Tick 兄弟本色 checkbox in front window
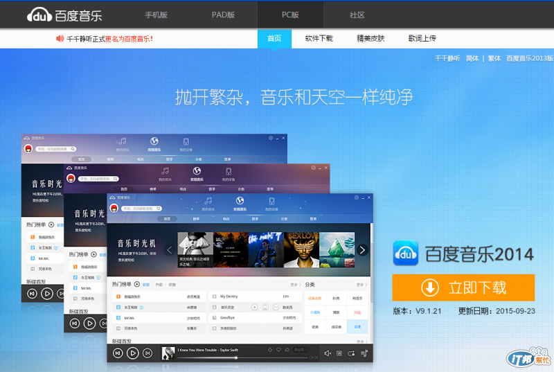The image size is (554, 372). coord(118,328)
